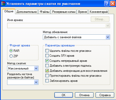Confirm with the OK button
The height and width of the screenshot is (100, 116).
[x=63, y=95]
